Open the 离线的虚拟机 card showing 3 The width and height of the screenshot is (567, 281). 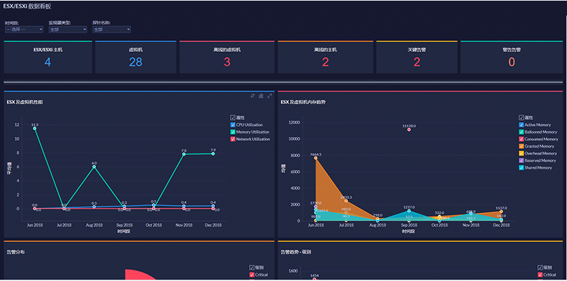point(227,57)
